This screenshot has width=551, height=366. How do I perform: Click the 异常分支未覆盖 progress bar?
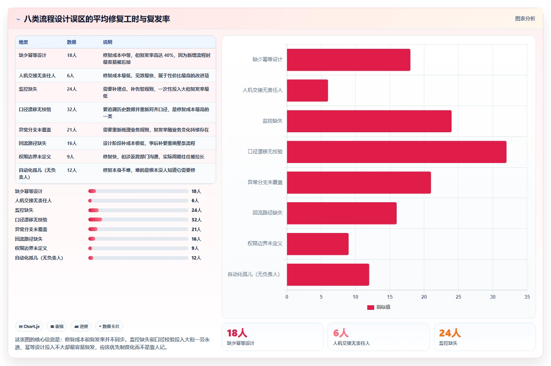coord(138,229)
